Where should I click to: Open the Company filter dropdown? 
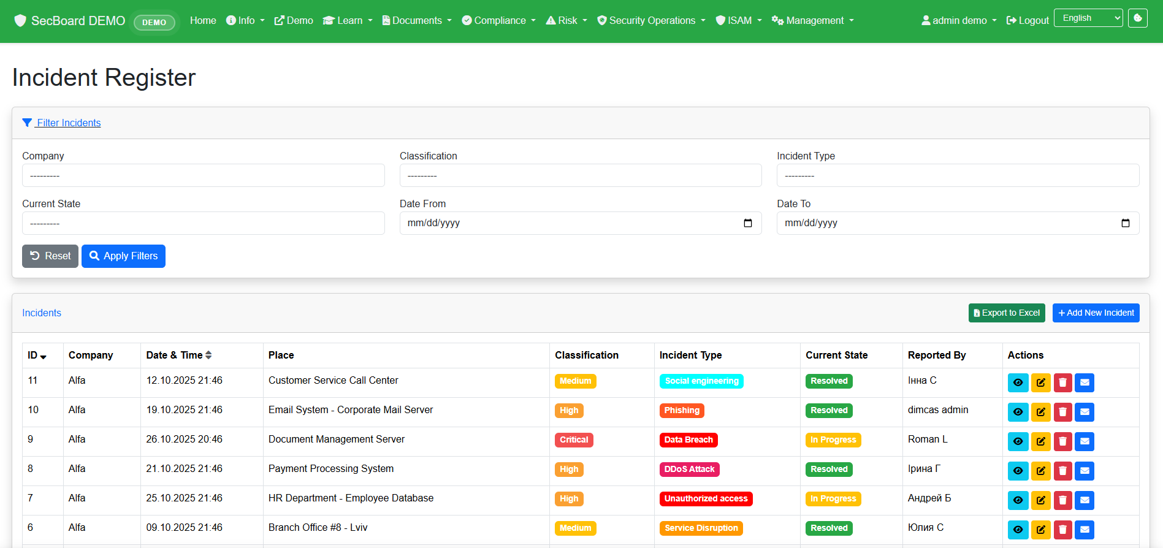click(204, 175)
